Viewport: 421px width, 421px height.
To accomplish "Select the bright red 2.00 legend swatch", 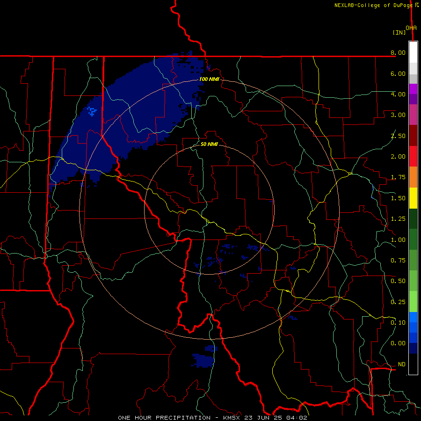I will [413, 157].
